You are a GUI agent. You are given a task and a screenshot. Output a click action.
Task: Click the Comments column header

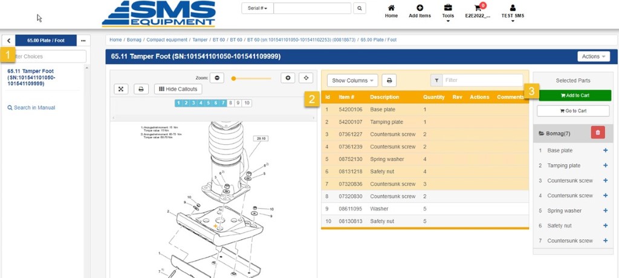point(510,97)
